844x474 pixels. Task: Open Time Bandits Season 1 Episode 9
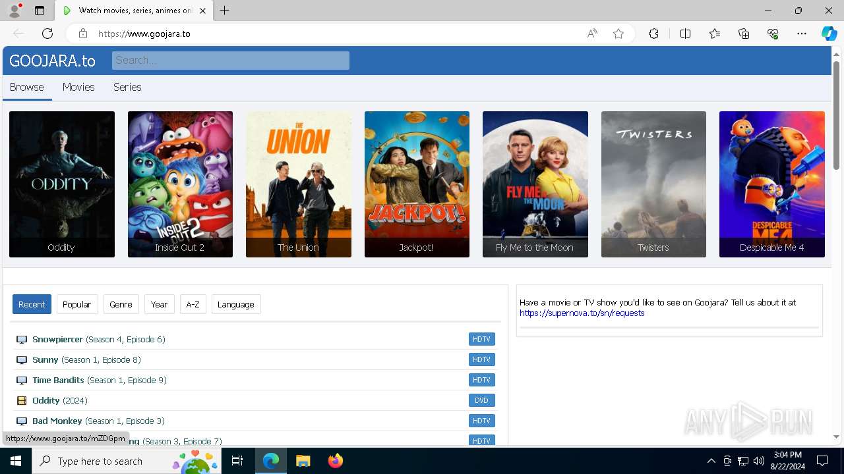[100, 381]
